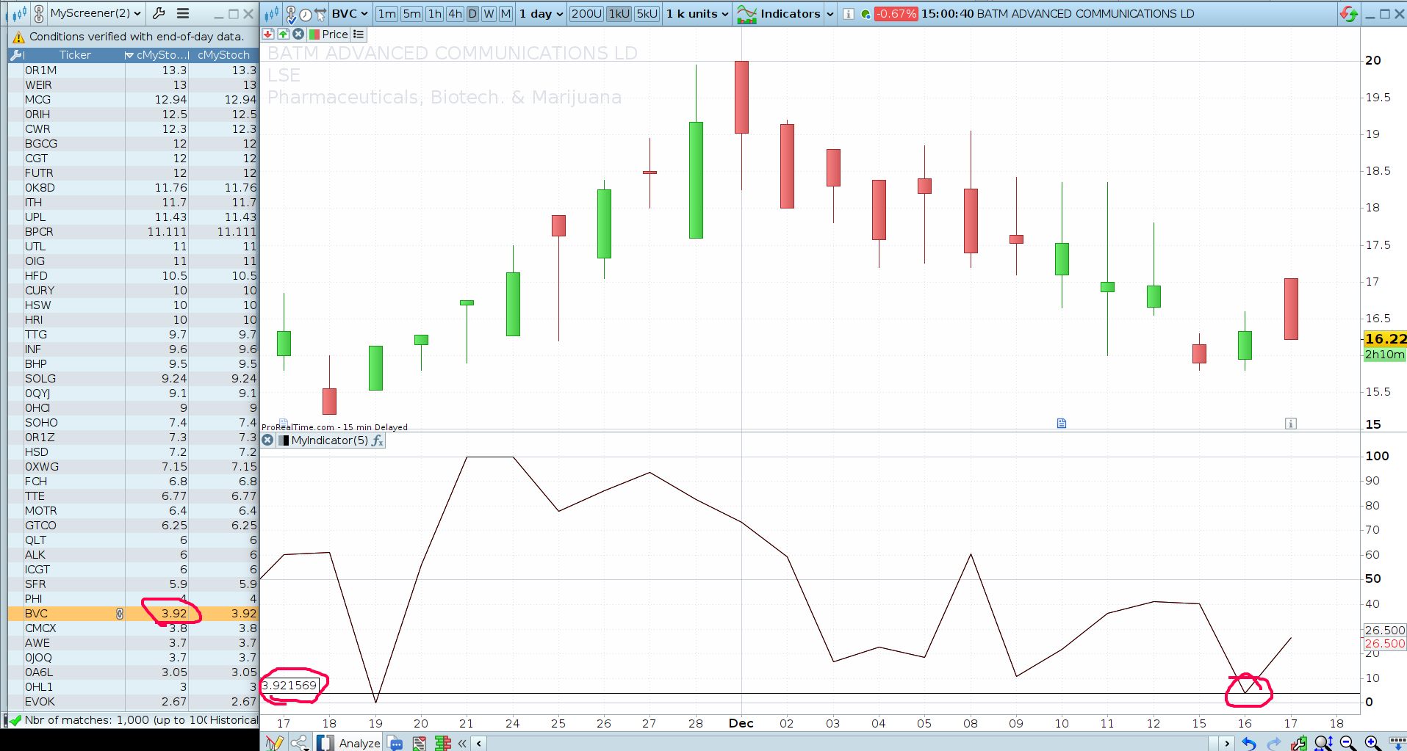Edit MyIndicator formula fx icon
This screenshot has width=1407, height=751.
tap(377, 440)
